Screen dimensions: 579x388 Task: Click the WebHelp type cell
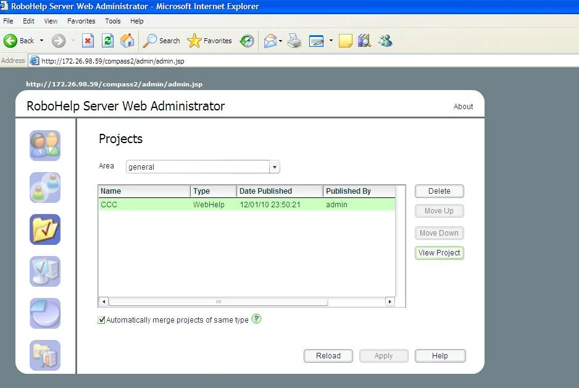(x=209, y=205)
